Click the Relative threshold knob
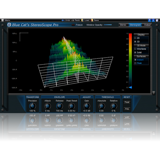 [x=113, y=106]
